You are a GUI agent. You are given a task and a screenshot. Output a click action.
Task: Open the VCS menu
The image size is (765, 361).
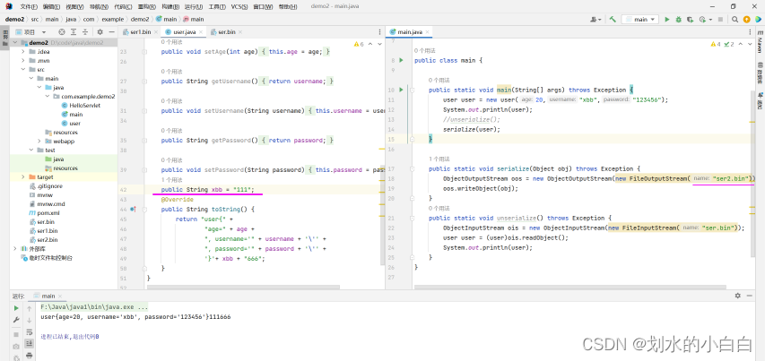239,7
